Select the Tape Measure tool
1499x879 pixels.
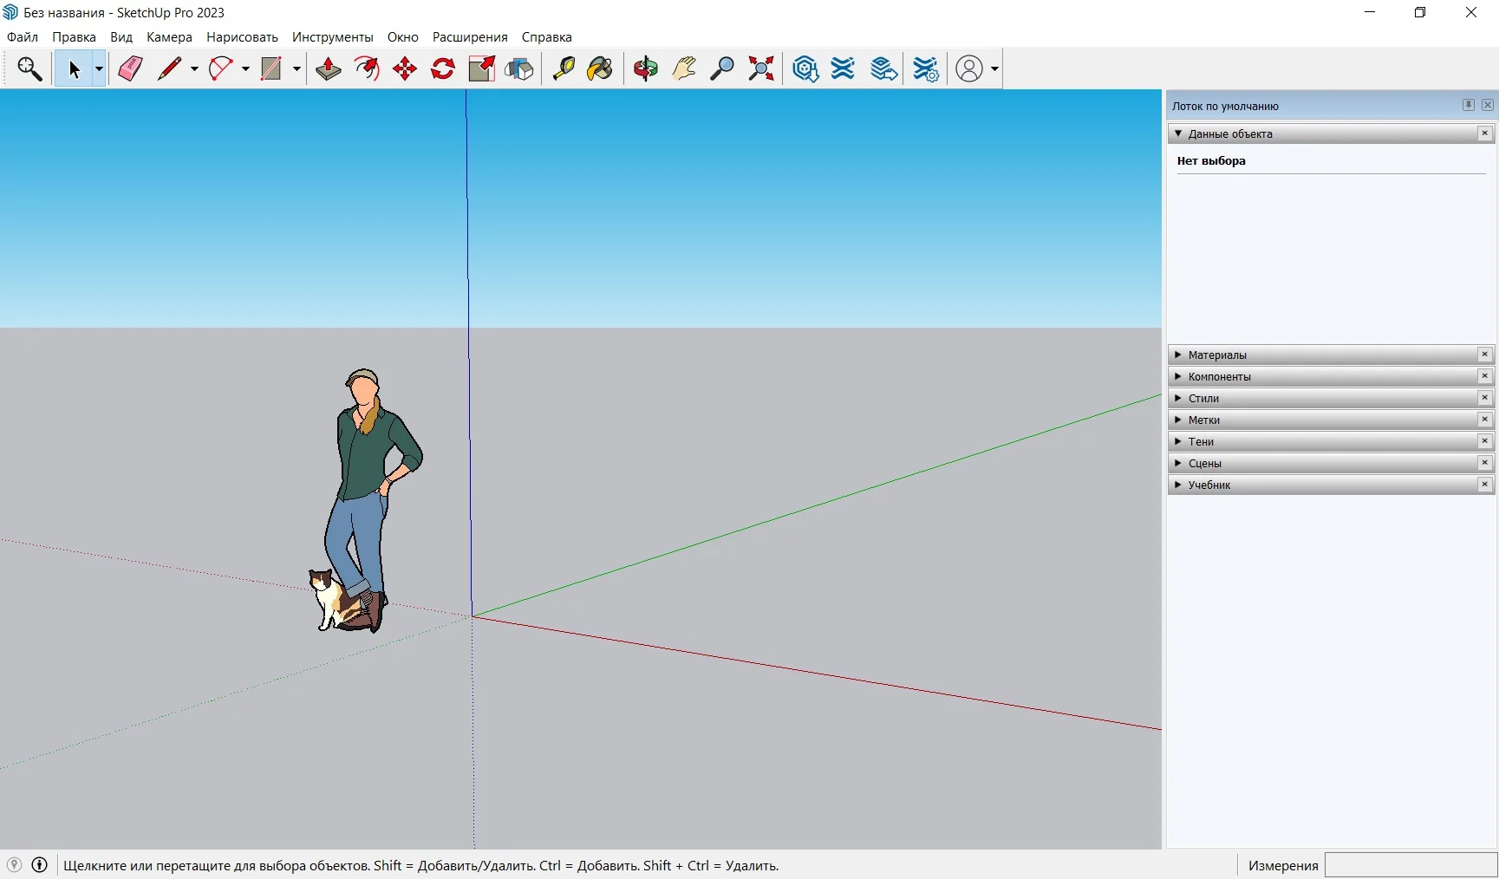(x=564, y=68)
